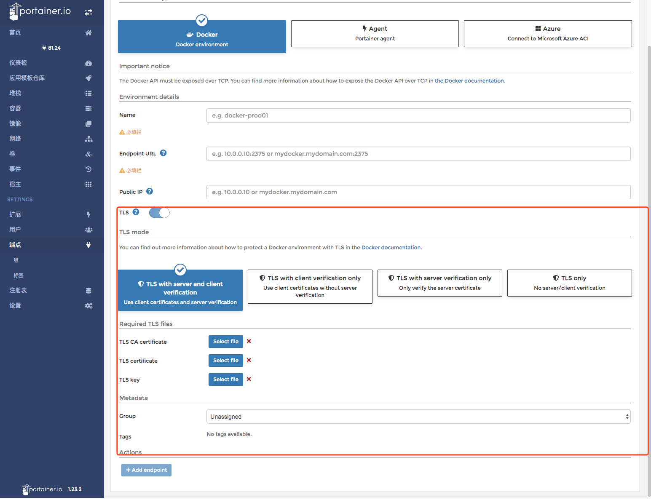Screen dimensions: 651x500
Task: Click the home icon beside 首页
Action: click(x=88, y=33)
